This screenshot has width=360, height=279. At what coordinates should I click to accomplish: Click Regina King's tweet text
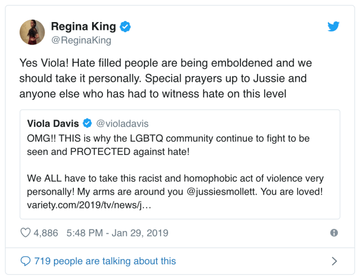pyautogui.click(x=166, y=78)
